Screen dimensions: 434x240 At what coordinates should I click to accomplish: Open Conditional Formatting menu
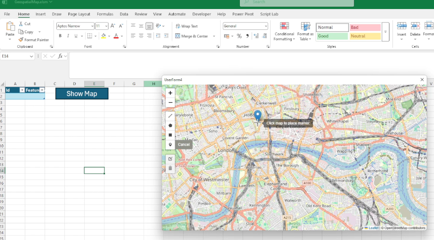284,32
